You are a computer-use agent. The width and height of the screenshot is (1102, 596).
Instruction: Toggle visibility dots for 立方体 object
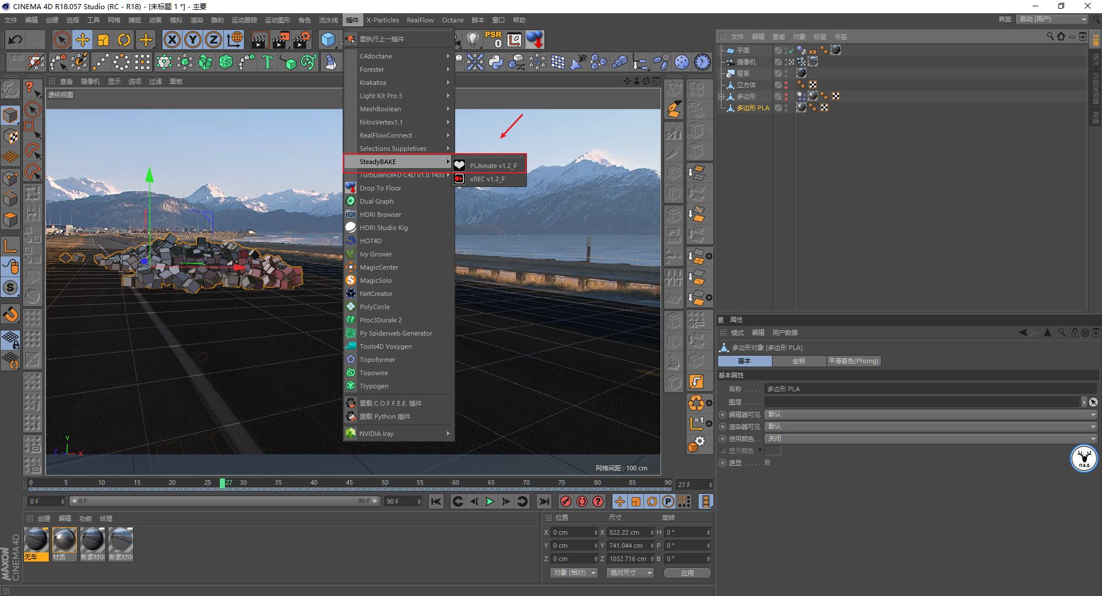[x=786, y=85]
